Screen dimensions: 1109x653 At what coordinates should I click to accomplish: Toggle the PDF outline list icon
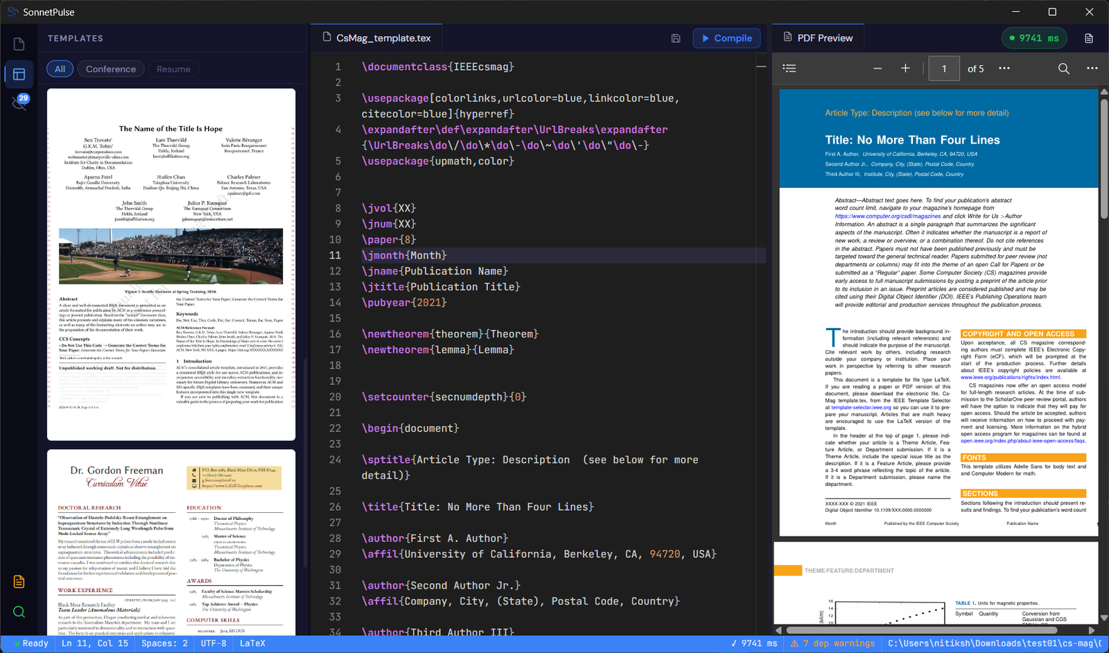[789, 68]
